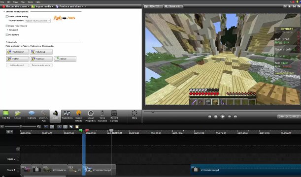Click the timeline Redo button
Image resolution: width=301 pixels, height=177 pixels.
click(x=52, y=127)
